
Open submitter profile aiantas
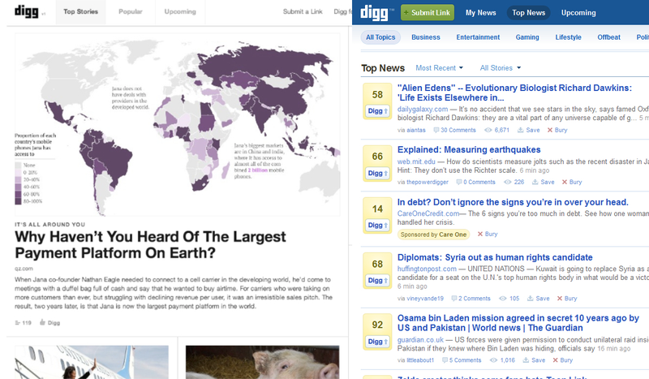pyautogui.click(x=416, y=130)
